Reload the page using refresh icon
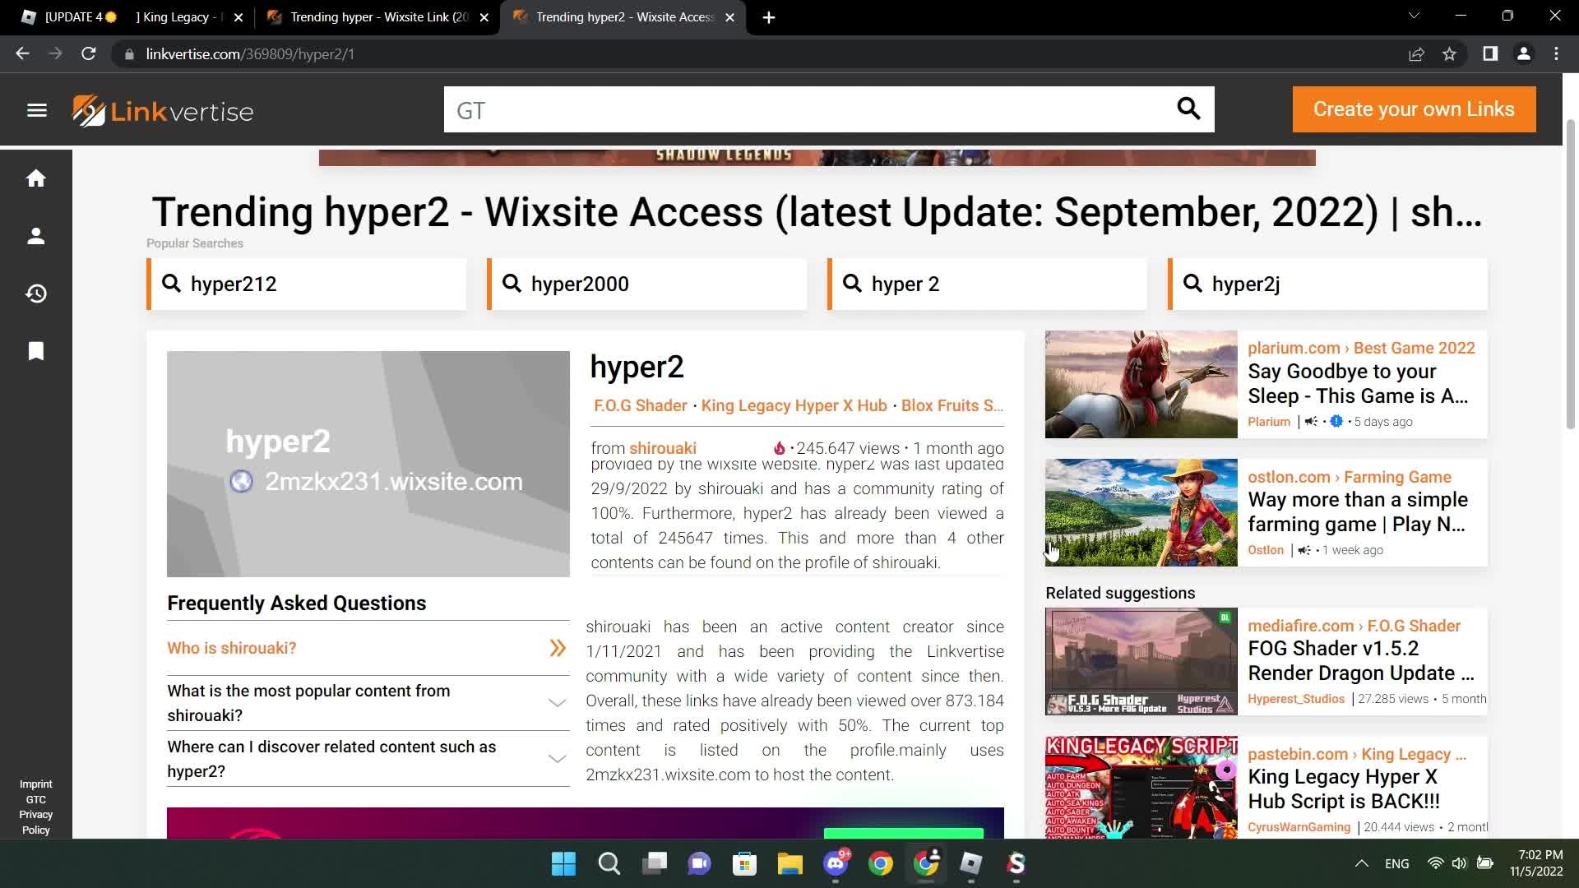Image resolution: width=1579 pixels, height=888 pixels. (89, 54)
